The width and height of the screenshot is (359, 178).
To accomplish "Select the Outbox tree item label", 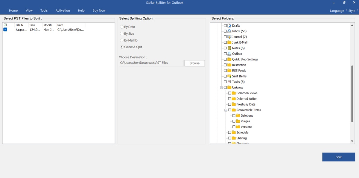I will [237, 54].
